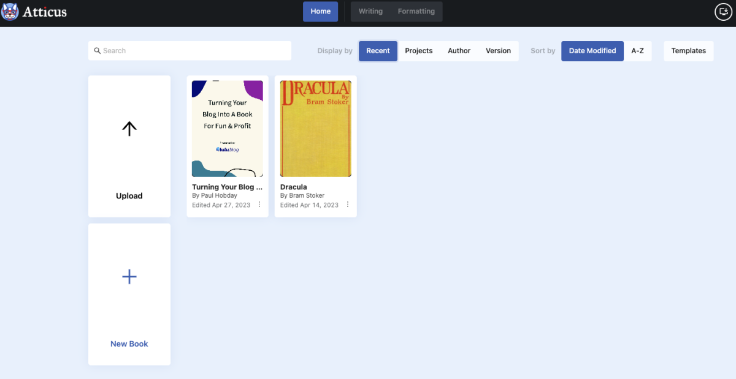Open the Templates page
This screenshot has width=736, height=379.
pos(688,51)
